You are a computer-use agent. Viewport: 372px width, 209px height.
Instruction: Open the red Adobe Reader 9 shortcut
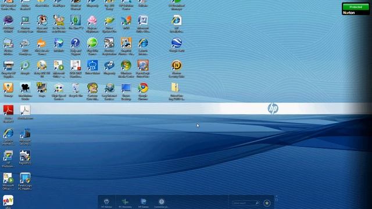click(8, 110)
